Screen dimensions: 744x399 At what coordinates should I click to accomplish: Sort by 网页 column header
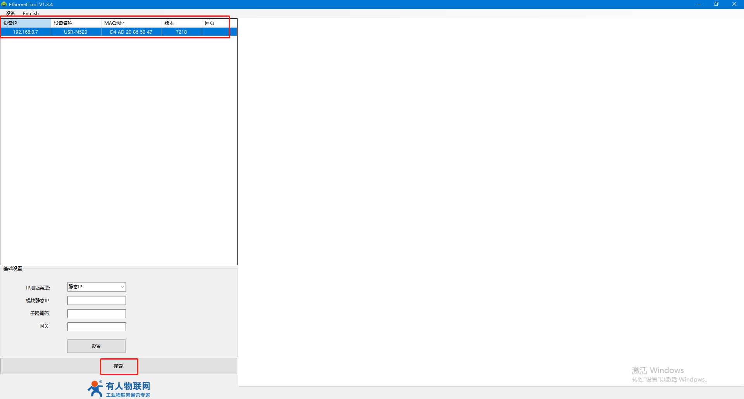(x=219, y=23)
